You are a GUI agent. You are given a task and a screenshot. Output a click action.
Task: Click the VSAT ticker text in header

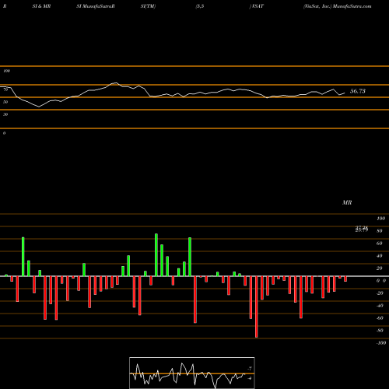pyautogui.click(x=257, y=6)
